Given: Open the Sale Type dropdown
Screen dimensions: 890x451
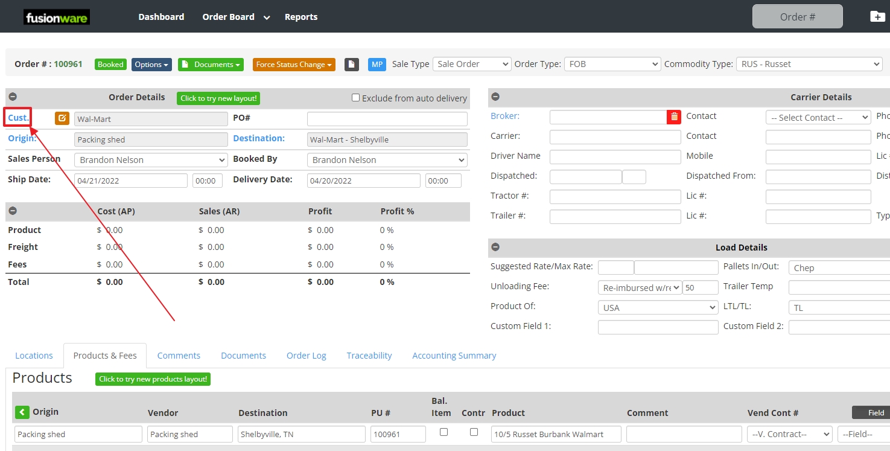Looking at the screenshot, I should coord(472,64).
